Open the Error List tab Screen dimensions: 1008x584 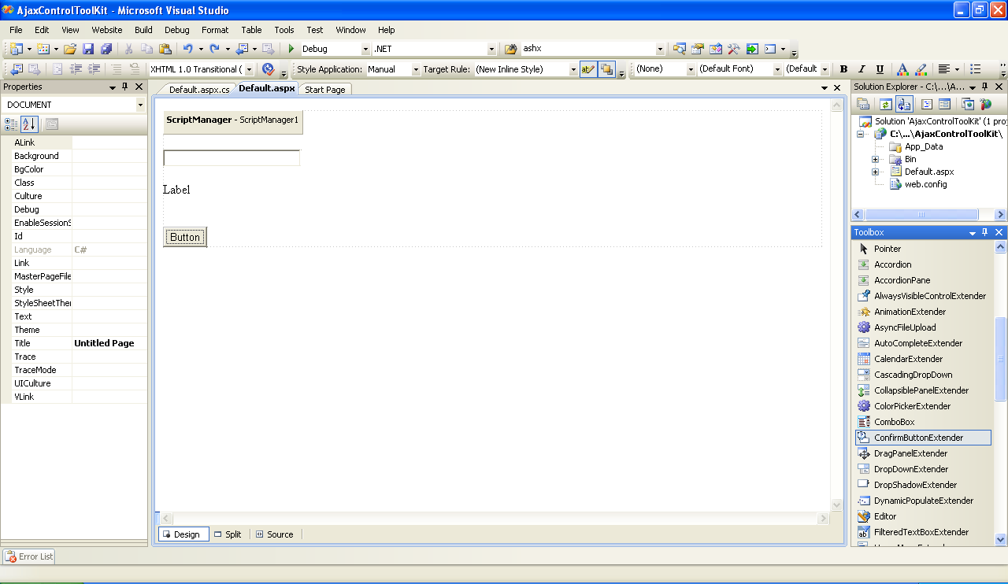29,556
